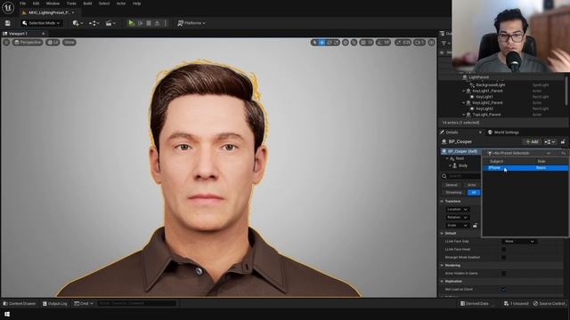Open the Location type dropdown
570x320 pixels.
(x=457, y=210)
